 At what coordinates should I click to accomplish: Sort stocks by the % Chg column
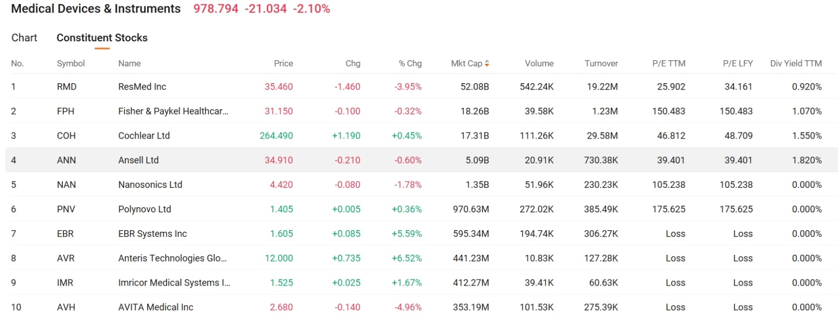(410, 63)
